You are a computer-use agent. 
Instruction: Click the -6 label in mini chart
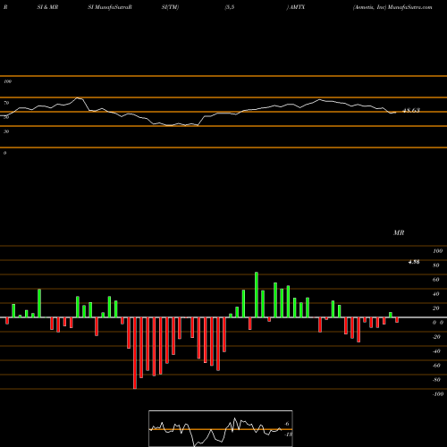pos(286,424)
